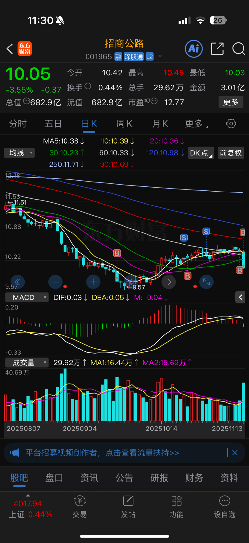Open the 股吧 tab
The height and width of the screenshot is (543, 249).
[x=19, y=478]
